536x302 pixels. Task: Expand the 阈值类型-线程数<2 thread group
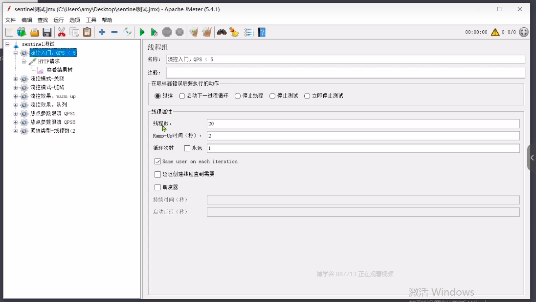pyautogui.click(x=15, y=131)
